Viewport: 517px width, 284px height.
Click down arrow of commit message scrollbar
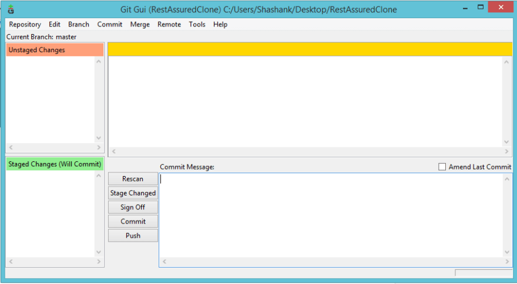(x=507, y=252)
